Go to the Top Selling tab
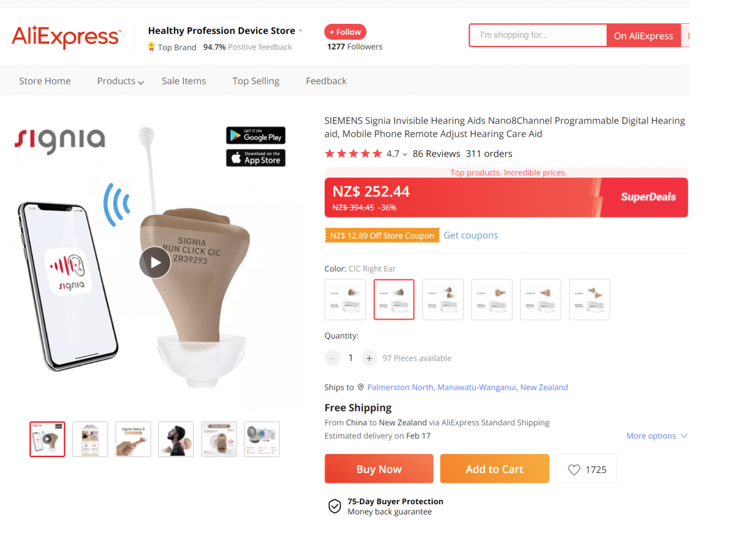 (256, 81)
